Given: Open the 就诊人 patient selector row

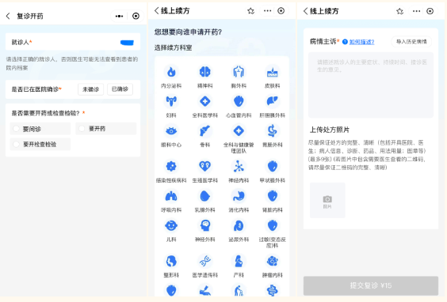Looking at the screenshot, I should coord(73,42).
